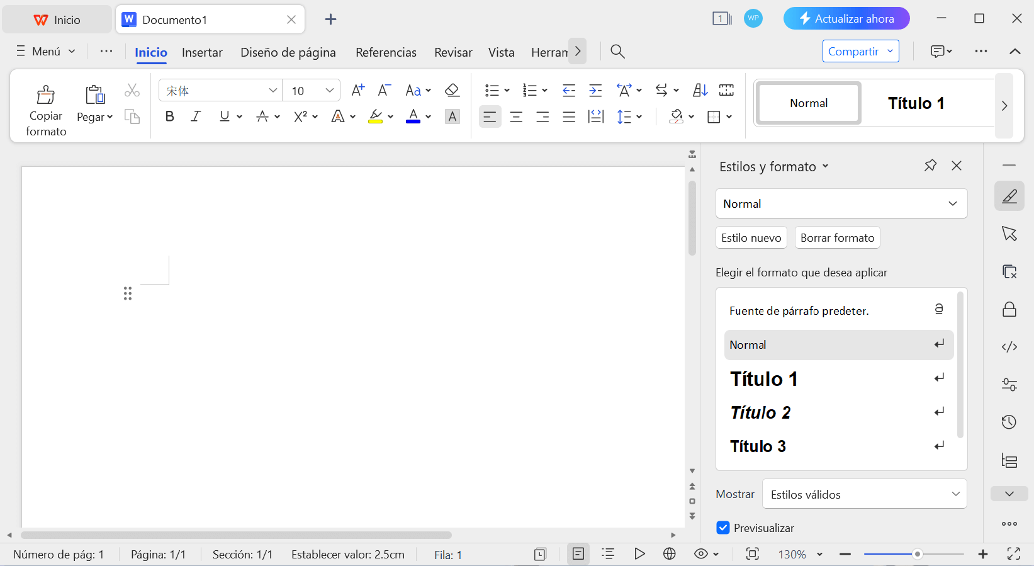Apply superscript X² formatting

(300, 116)
